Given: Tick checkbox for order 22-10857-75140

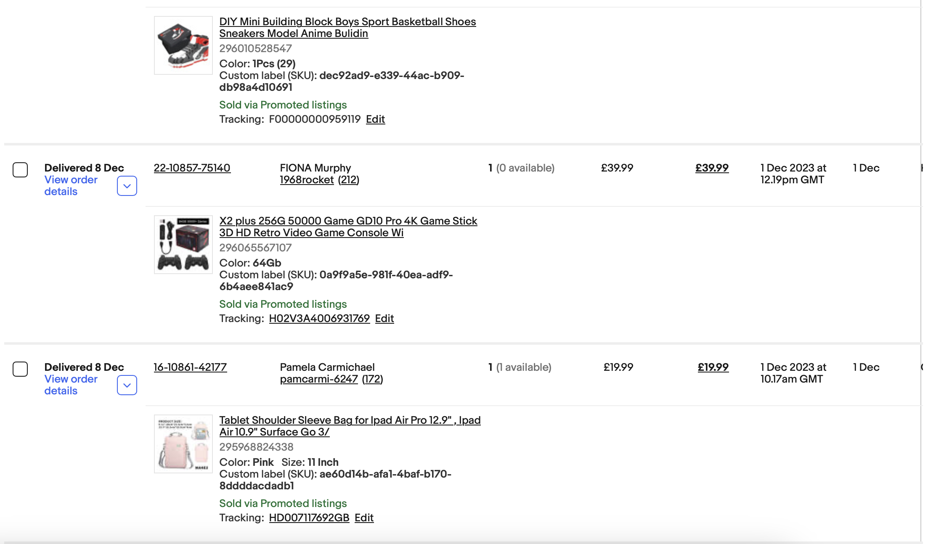Looking at the screenshot, I should pos(20,170).
